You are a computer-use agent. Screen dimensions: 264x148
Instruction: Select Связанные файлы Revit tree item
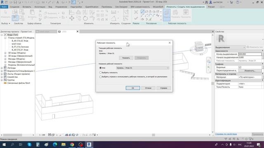[x=19, y=83]
